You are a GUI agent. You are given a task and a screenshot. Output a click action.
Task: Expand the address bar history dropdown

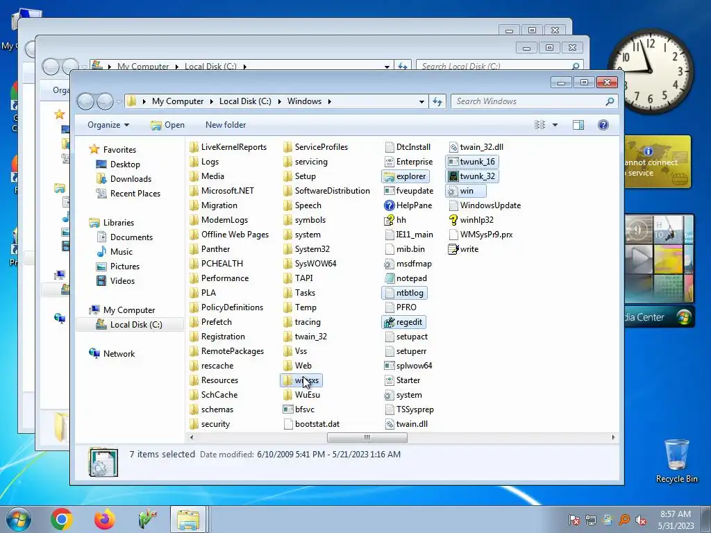(x=421, y=101)
